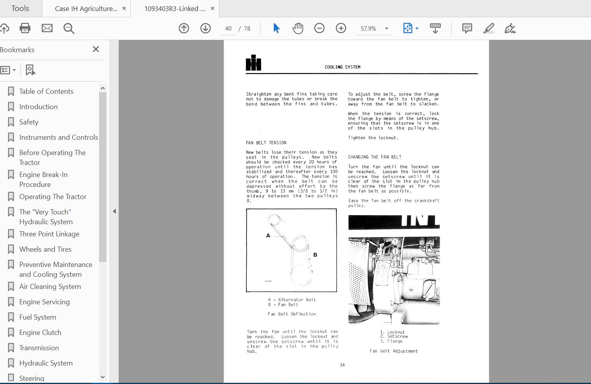Click the upload to cloud icon
591x384 pixels.
pyautogui.click(x=4, y=28)
